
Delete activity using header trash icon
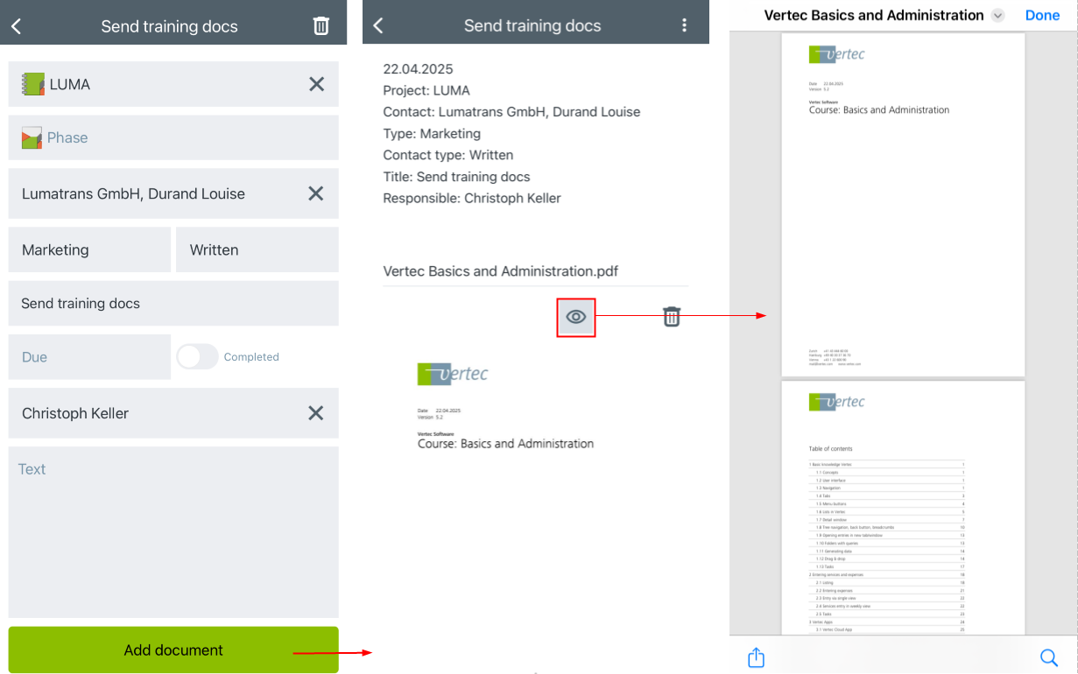(321, 26)
